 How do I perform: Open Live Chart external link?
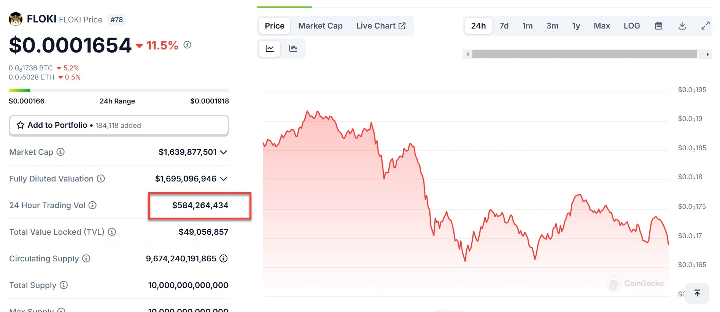pos(380,26)
